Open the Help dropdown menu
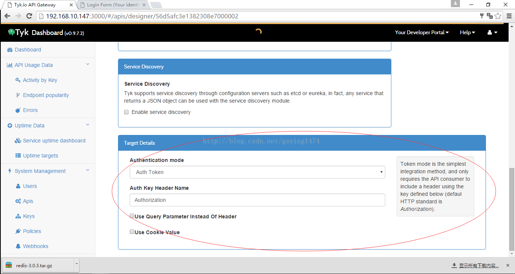515x274 pixels. pos(467,33)
